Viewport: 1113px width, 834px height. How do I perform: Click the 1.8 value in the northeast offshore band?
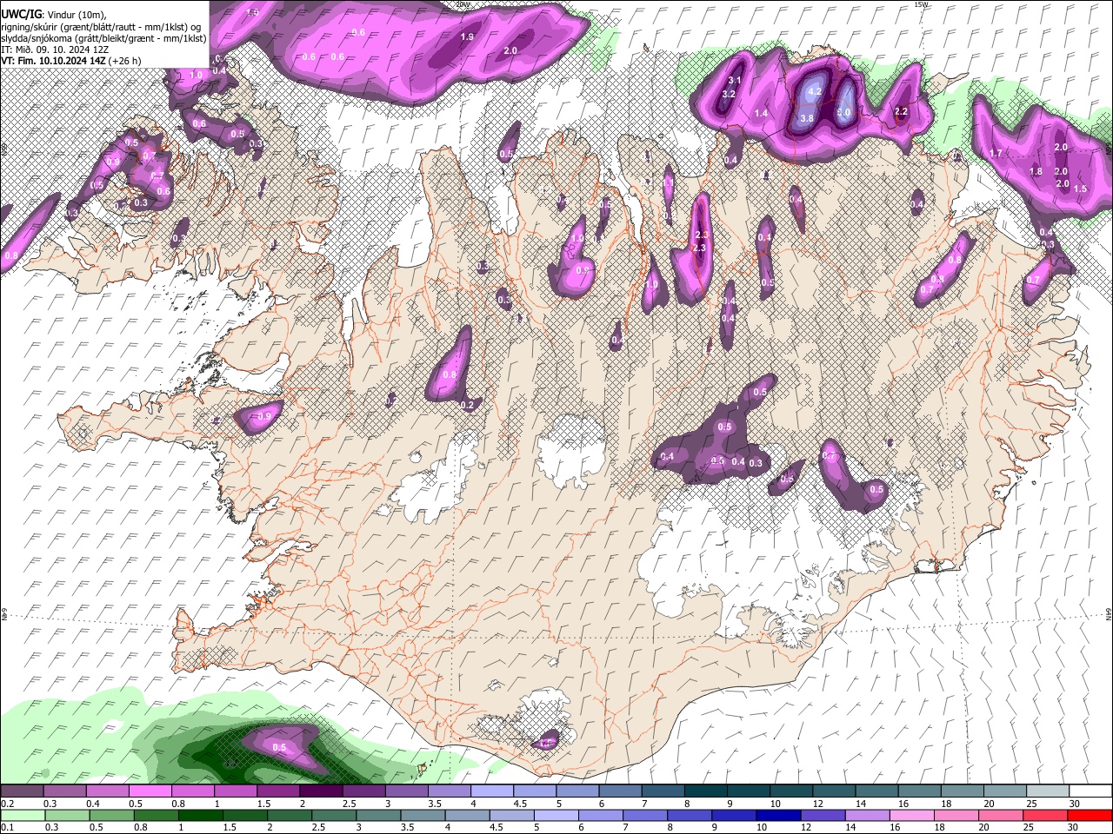(x=1036, y=172)
